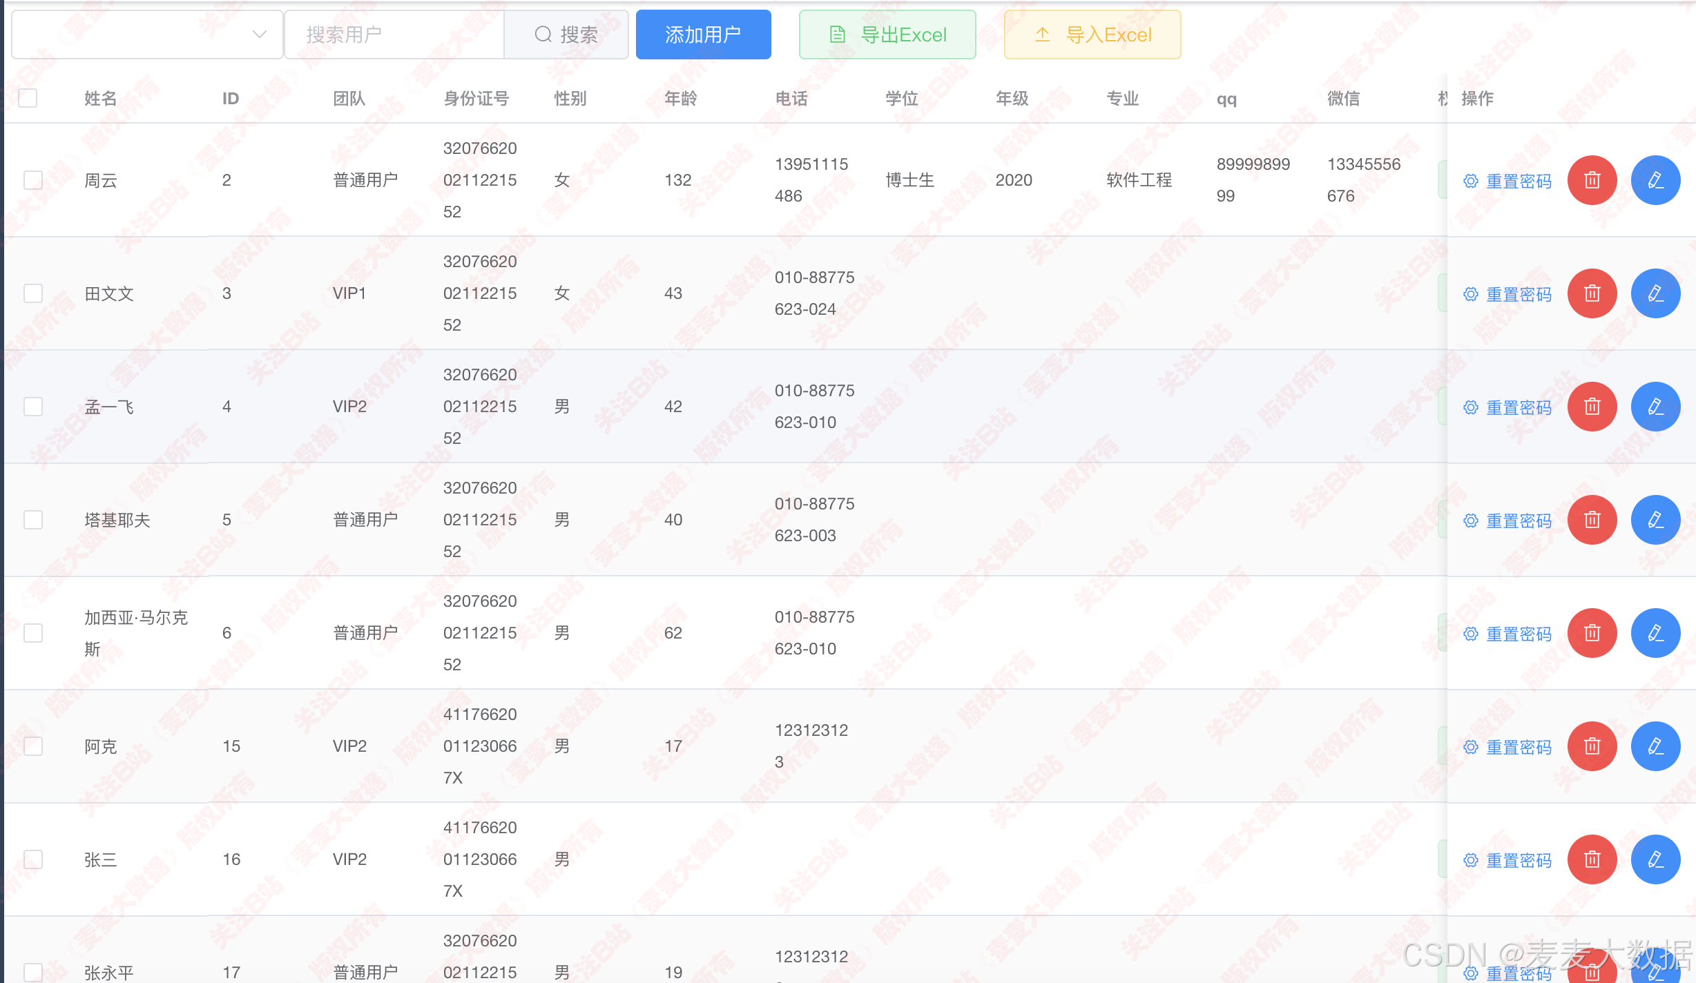Click the 电话 column header

click(x=791, y=99)
